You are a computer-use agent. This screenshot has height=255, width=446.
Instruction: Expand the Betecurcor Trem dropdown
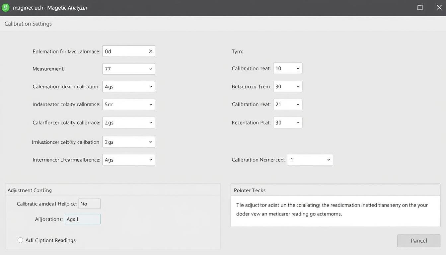coord(287,87)
